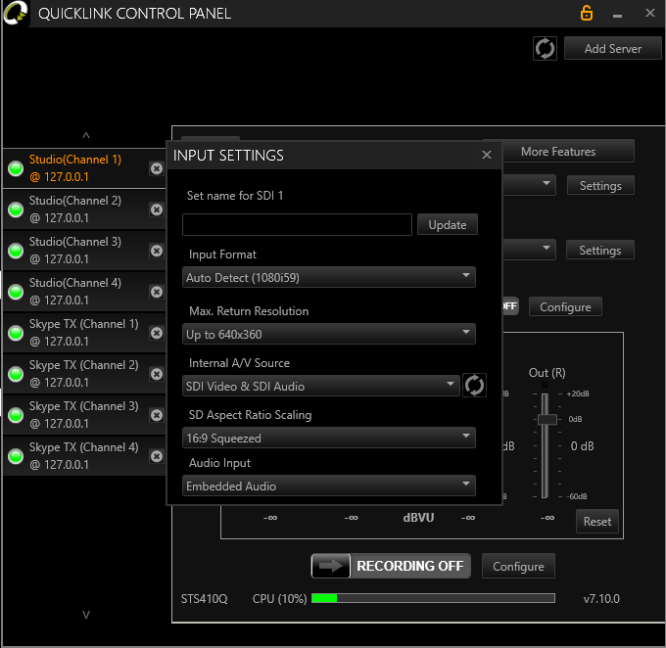Viewport: 666px width, 648px height.
Task: Toggle the partially hidden OFF switch
Action: [x=510, y=306]
